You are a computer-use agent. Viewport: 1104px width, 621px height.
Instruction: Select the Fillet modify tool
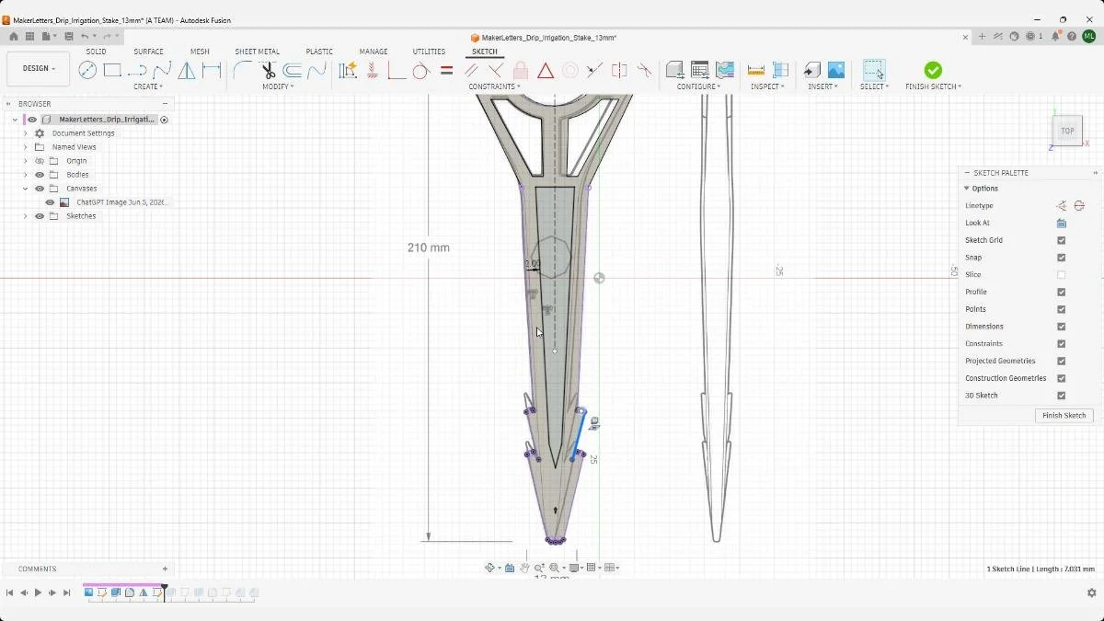tap(243, 70)
